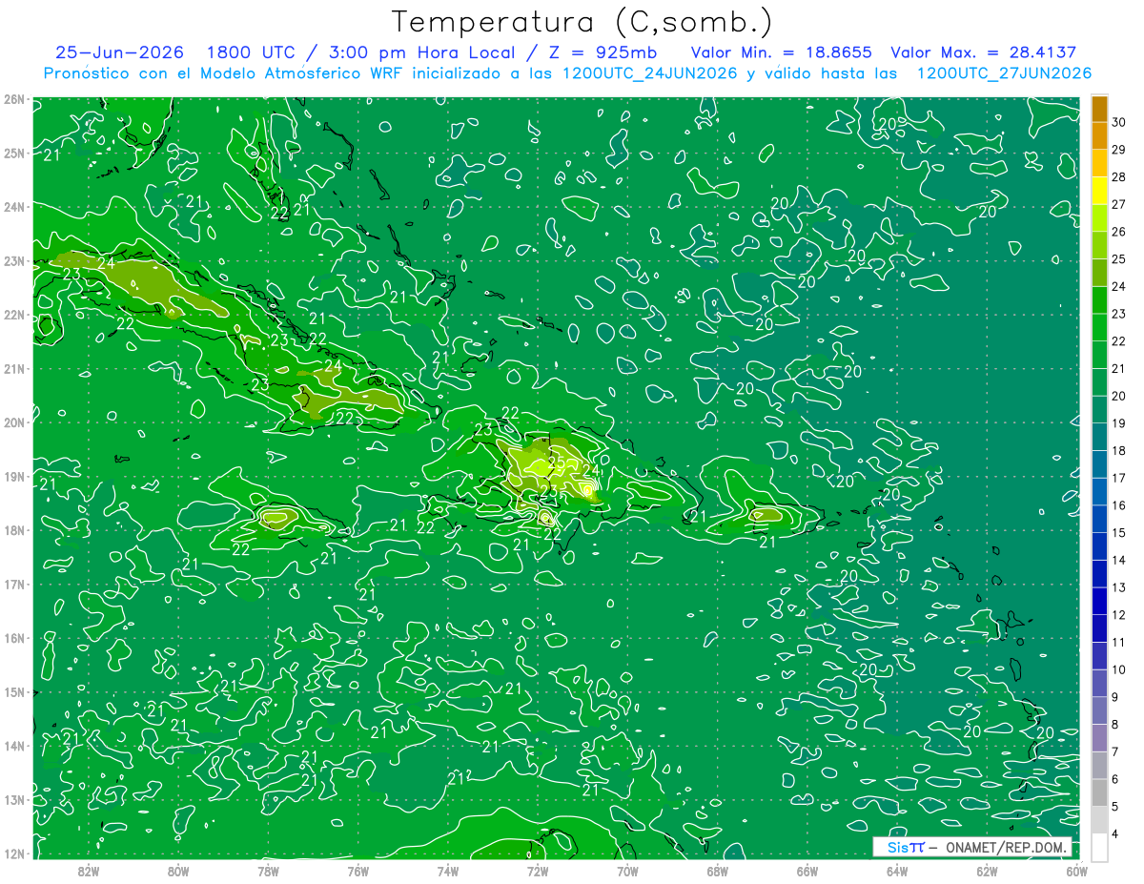Click the color scale label "14"
This screenshot has width=1144, height=884.
click(x=1119, y=560)
